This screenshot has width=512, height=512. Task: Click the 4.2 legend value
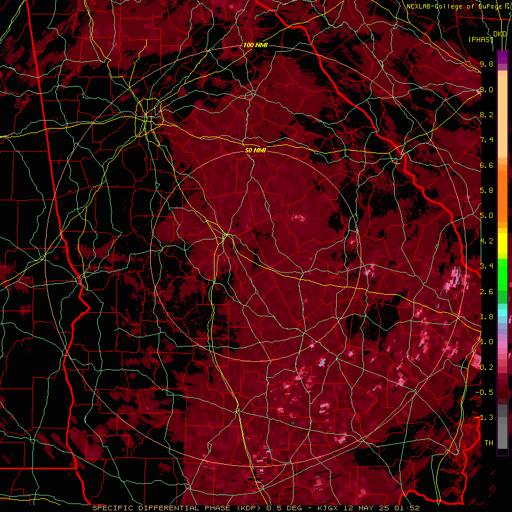tap(486, 241)
